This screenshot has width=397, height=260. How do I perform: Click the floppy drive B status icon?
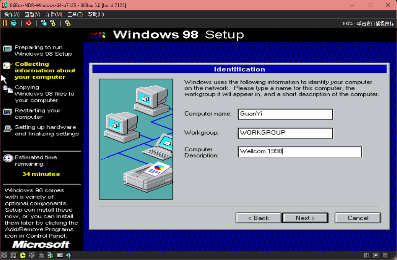[x=14, y=255]
